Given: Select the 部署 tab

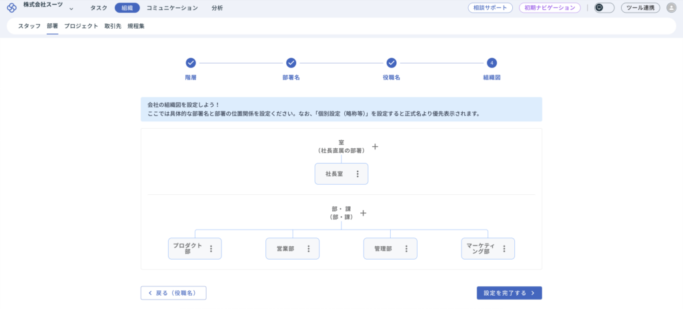Looking at the screenshot, I should click(52, 26).
